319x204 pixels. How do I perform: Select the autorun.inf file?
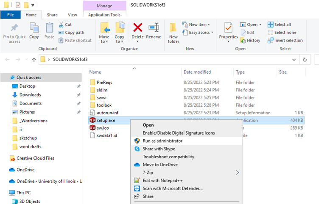click(107, 113)
